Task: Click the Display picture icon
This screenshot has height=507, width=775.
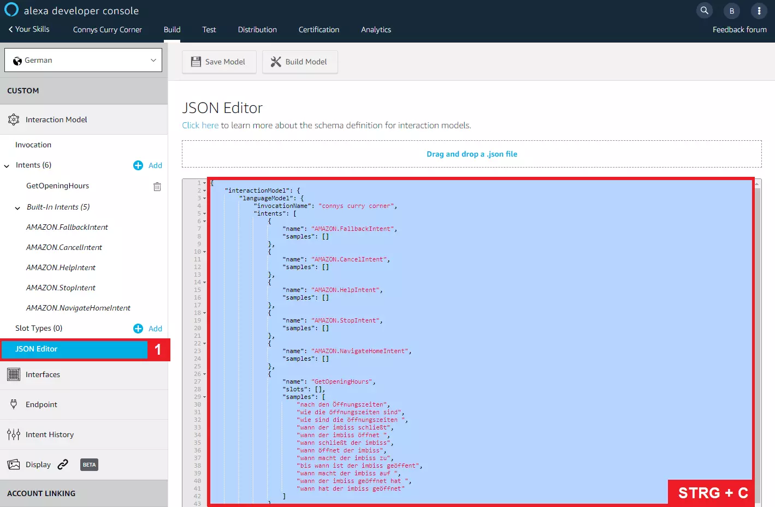Action: [14, 464]
